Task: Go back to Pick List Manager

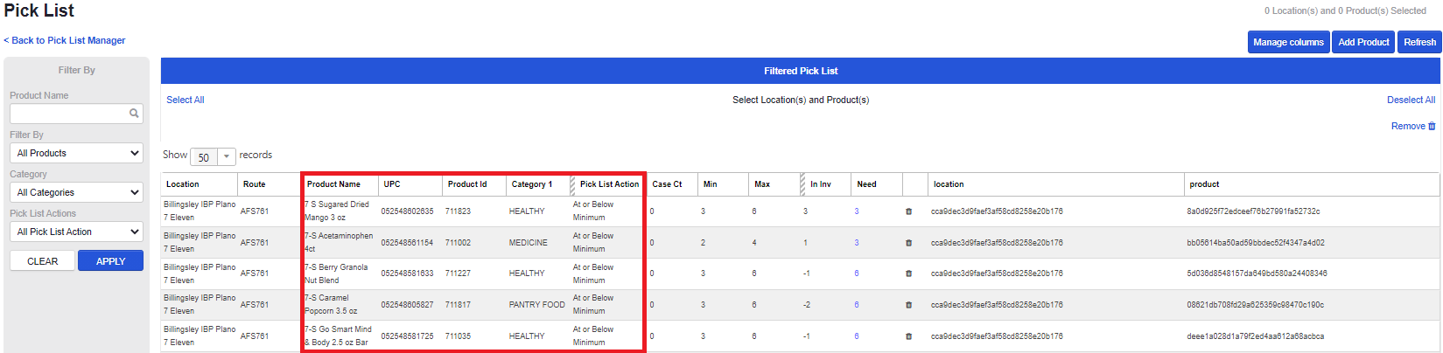Action: pyautogui.click(x=65, y=40)
